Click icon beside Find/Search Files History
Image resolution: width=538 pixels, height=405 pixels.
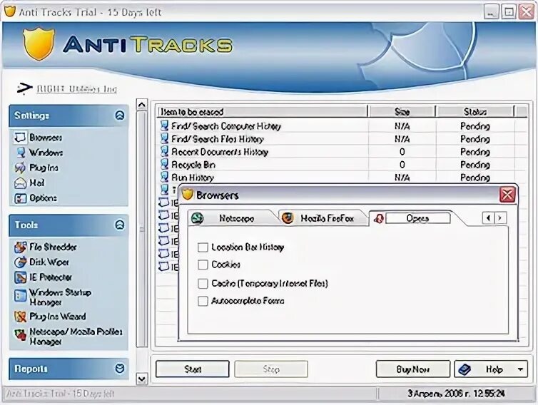pos(165,138)
